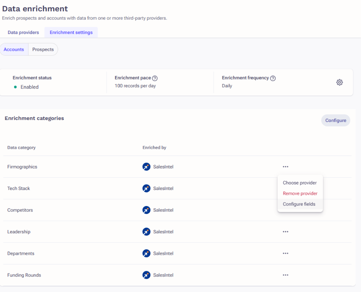Open the three-dot menu for Leadership
This screenshot has width=361, height=292.
[285, 231]
